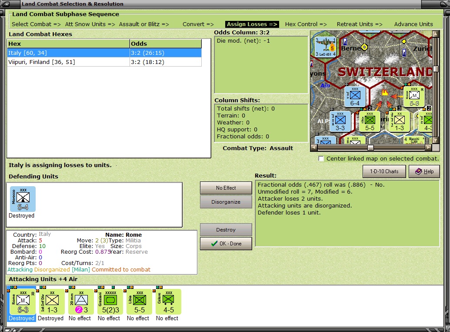Select the Graziani 5(2)3 HQ counter
The width and height of the screenshot is (450, 332).
[x=110, y=302]
